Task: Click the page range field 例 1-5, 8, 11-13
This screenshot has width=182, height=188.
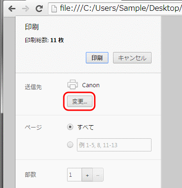Action: tap(114, 145)
